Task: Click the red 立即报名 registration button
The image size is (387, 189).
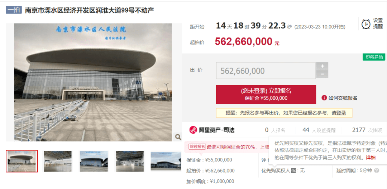Action: [x=266, y=95]
